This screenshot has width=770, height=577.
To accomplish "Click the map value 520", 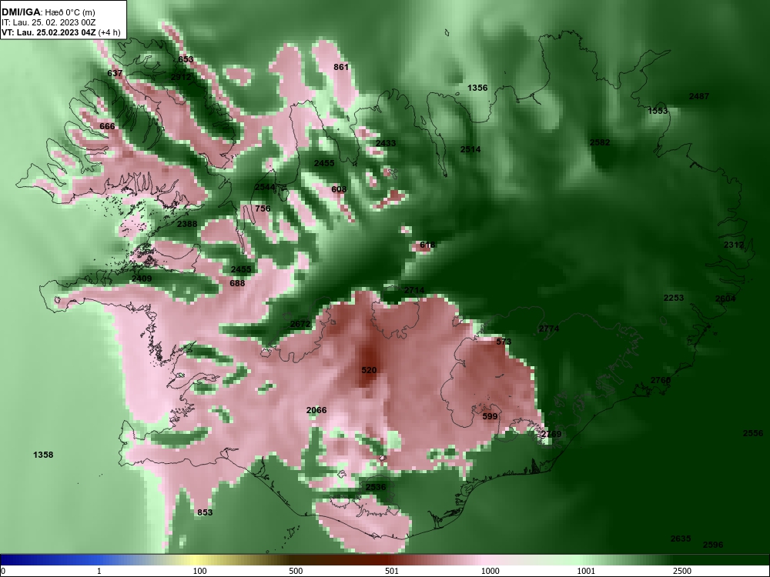I will click(x=369, y=370).
